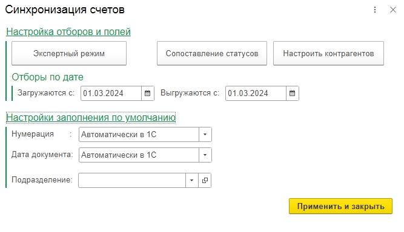Open Настройки заполнения по умолчанию link

[x=91, y=117]
